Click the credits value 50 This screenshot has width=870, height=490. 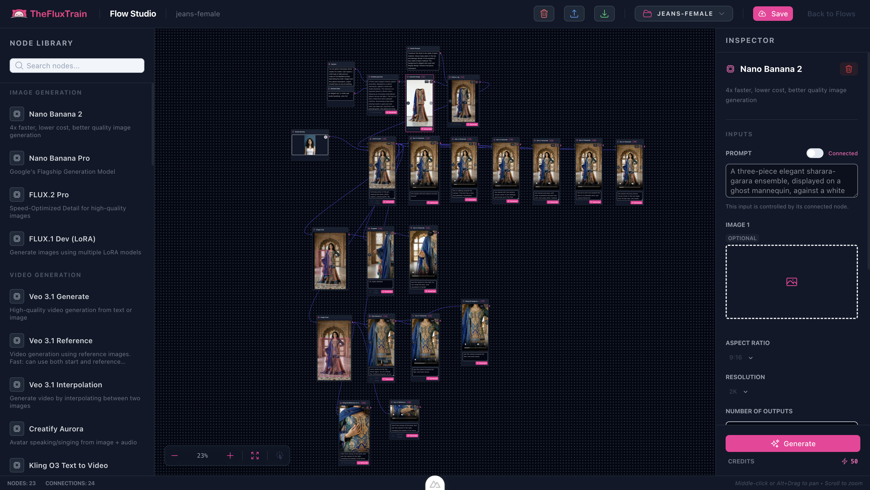pos(854,461)
